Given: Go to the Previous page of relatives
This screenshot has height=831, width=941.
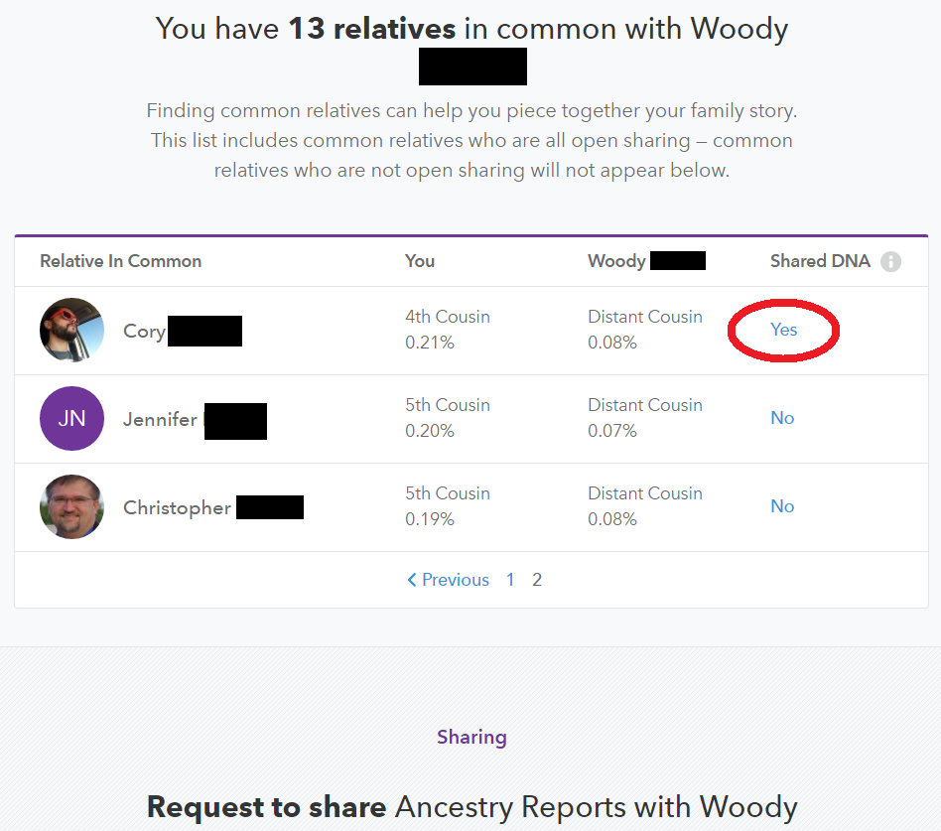Looking at the screenshot, I should click(x=449, y=580).
